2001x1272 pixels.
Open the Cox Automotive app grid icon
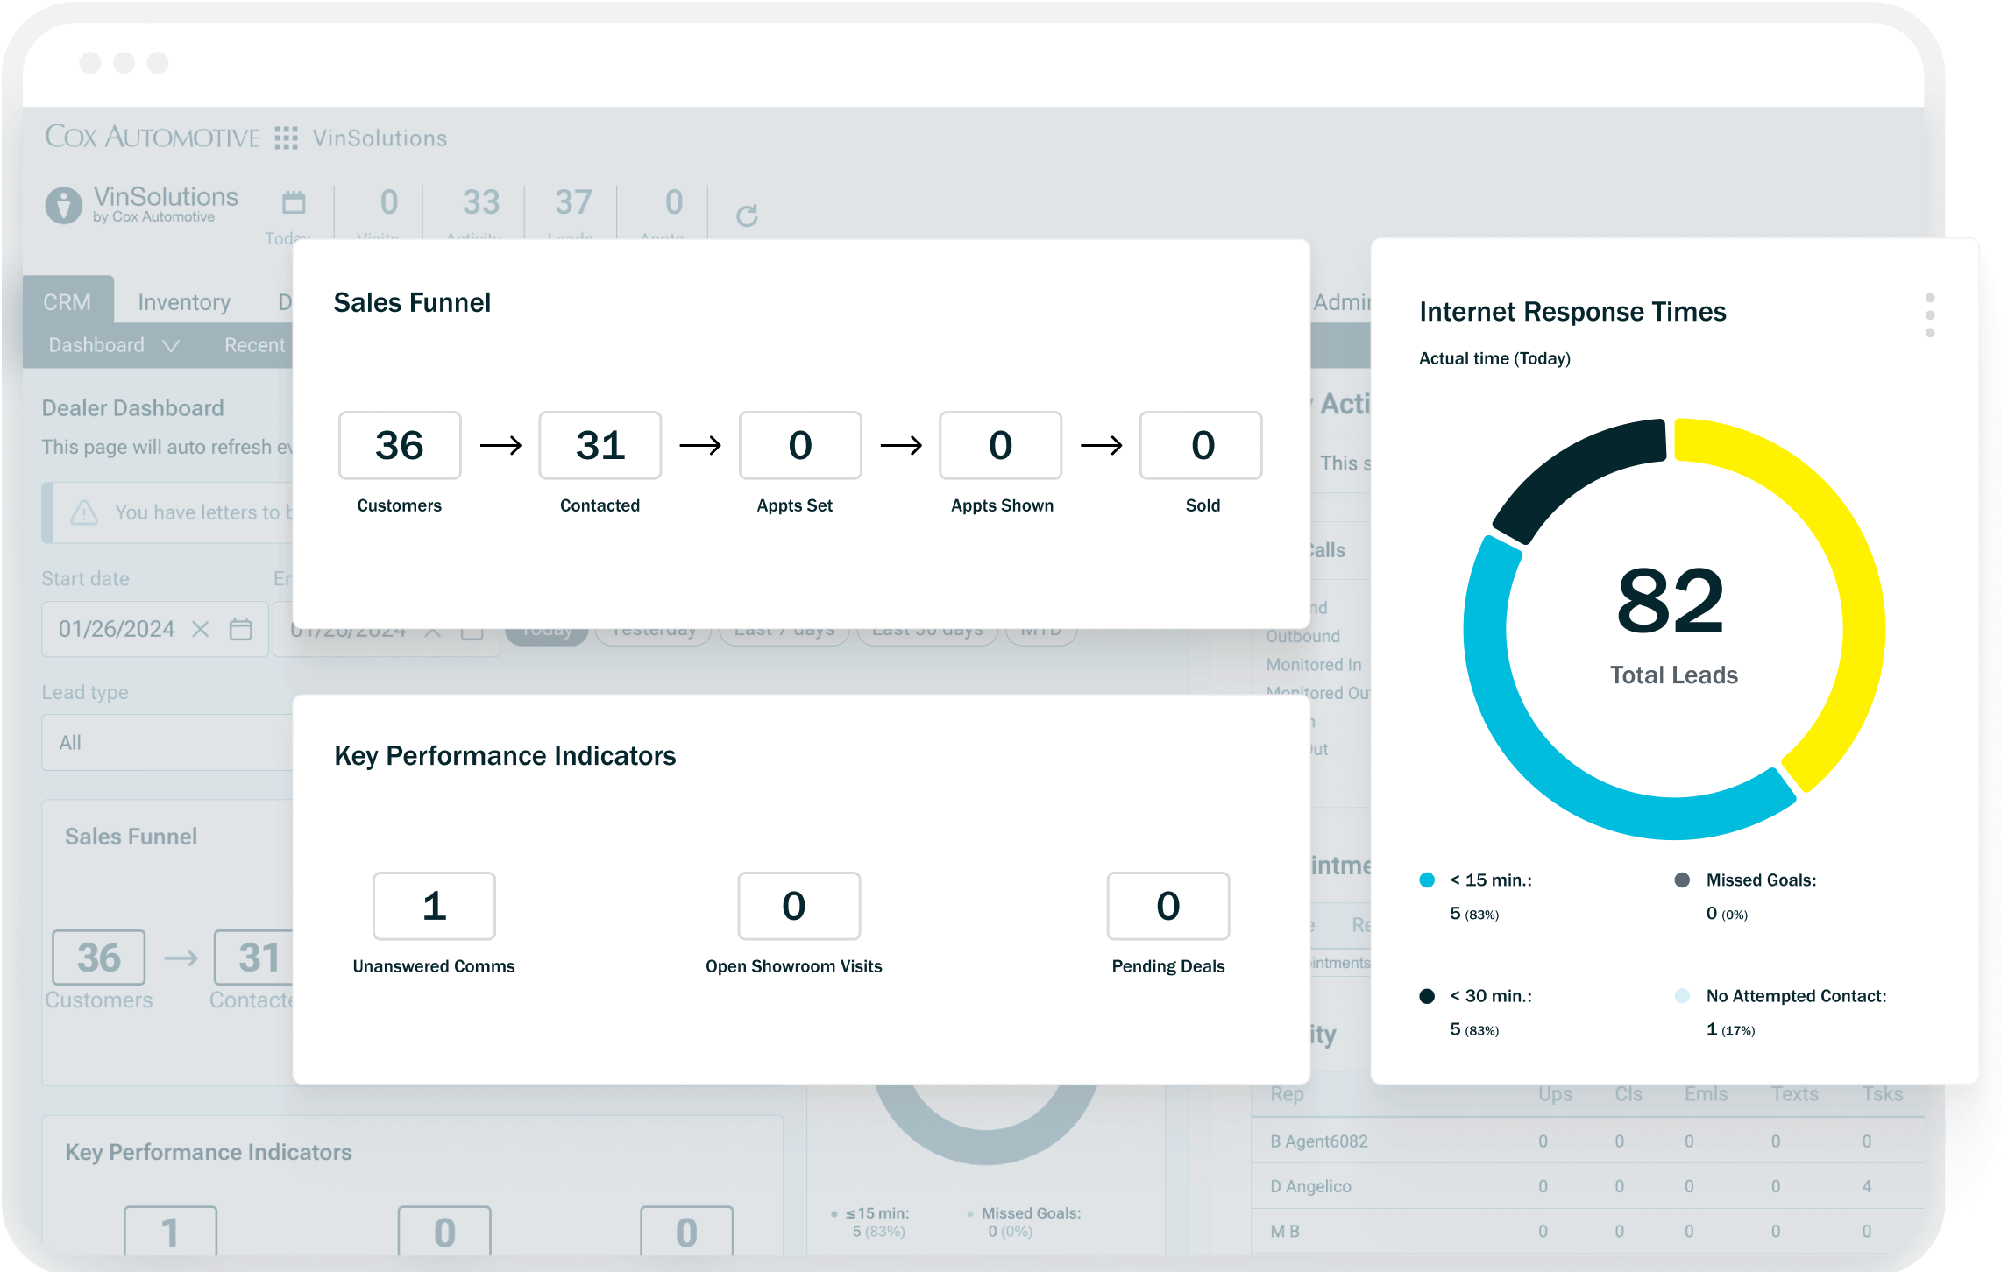286,138
